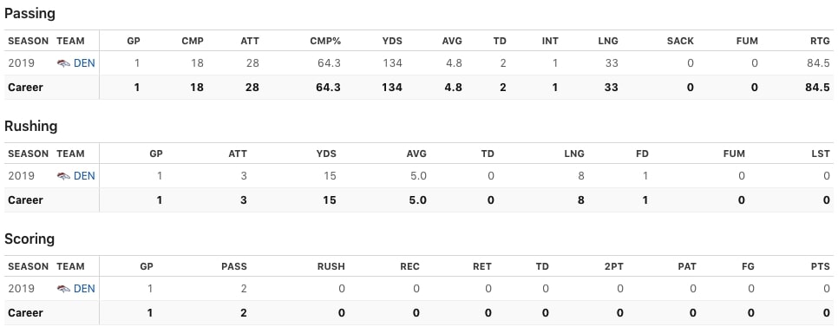Click the Scoring section heading
The image size is (838, 327).
coord(29,239)
